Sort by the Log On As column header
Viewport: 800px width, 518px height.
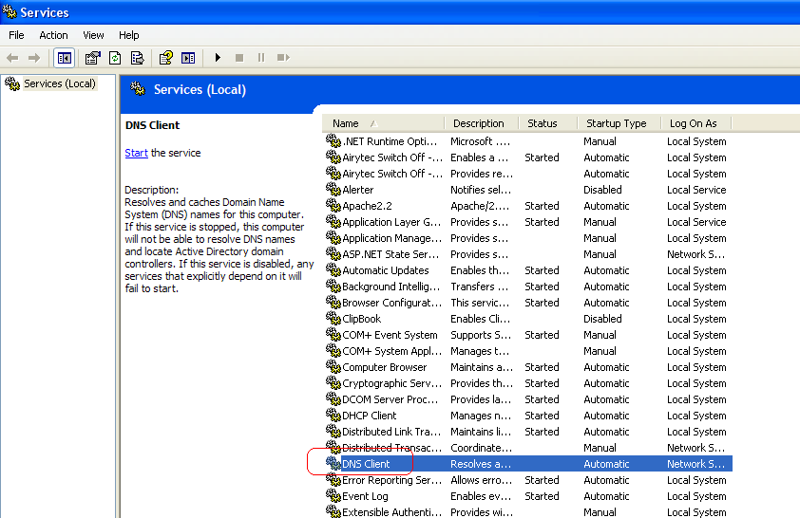[x=695, y=123]
